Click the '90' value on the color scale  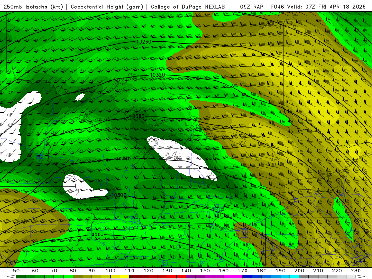click(92, 271)
